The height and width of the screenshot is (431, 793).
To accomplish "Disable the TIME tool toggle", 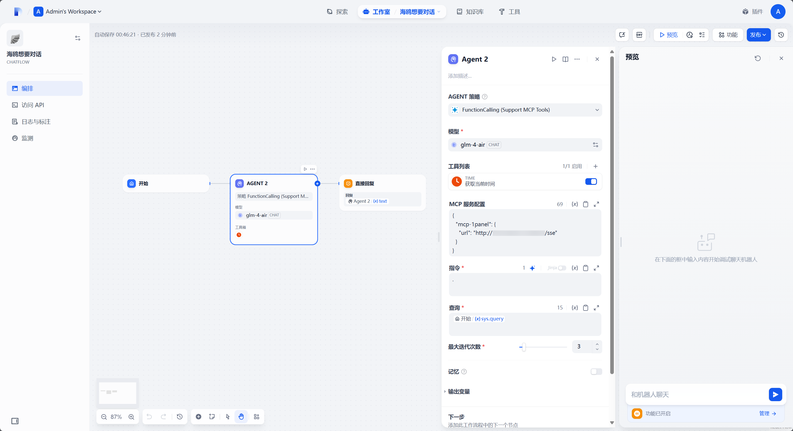I will click(x=591, y=182).
